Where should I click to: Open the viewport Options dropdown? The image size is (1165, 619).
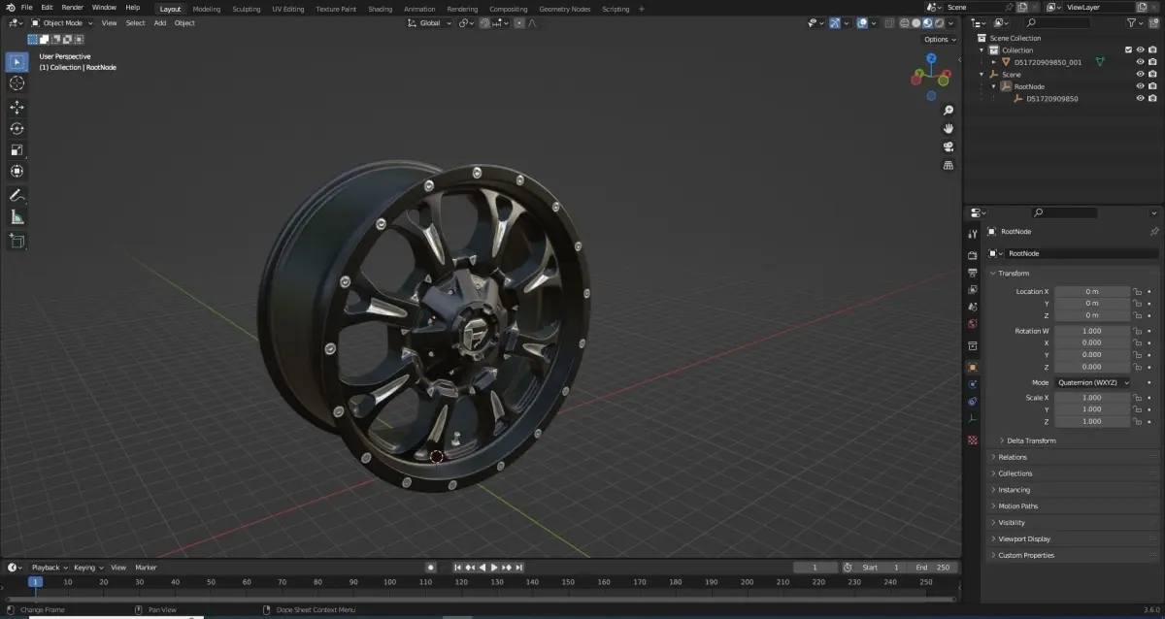point(940,40)
